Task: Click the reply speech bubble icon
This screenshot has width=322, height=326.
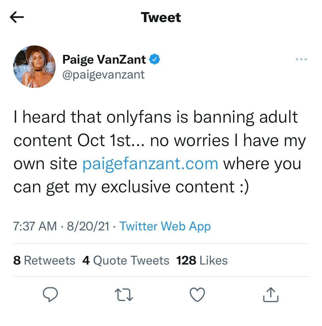Action: (x=51, y=294)
